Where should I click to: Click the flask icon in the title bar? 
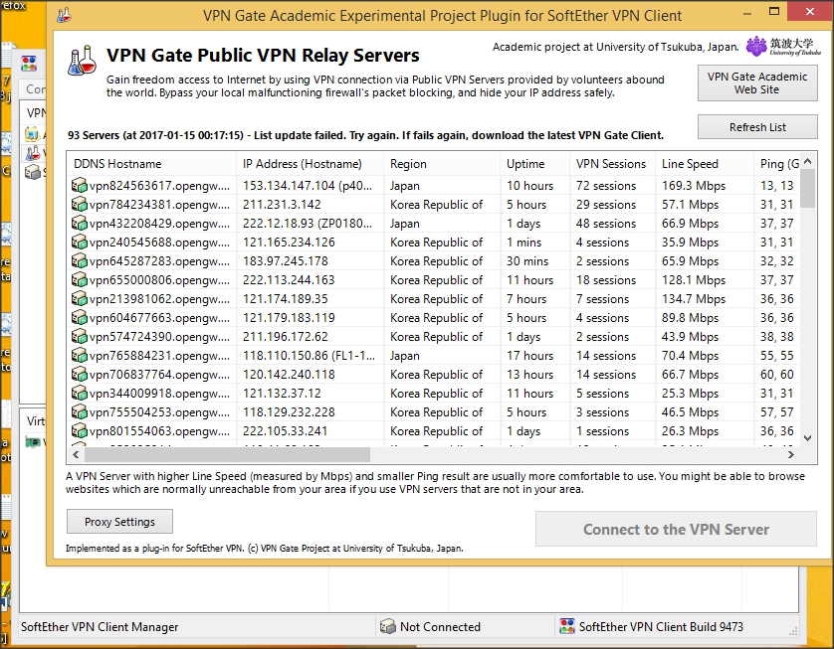coord(64,16)
